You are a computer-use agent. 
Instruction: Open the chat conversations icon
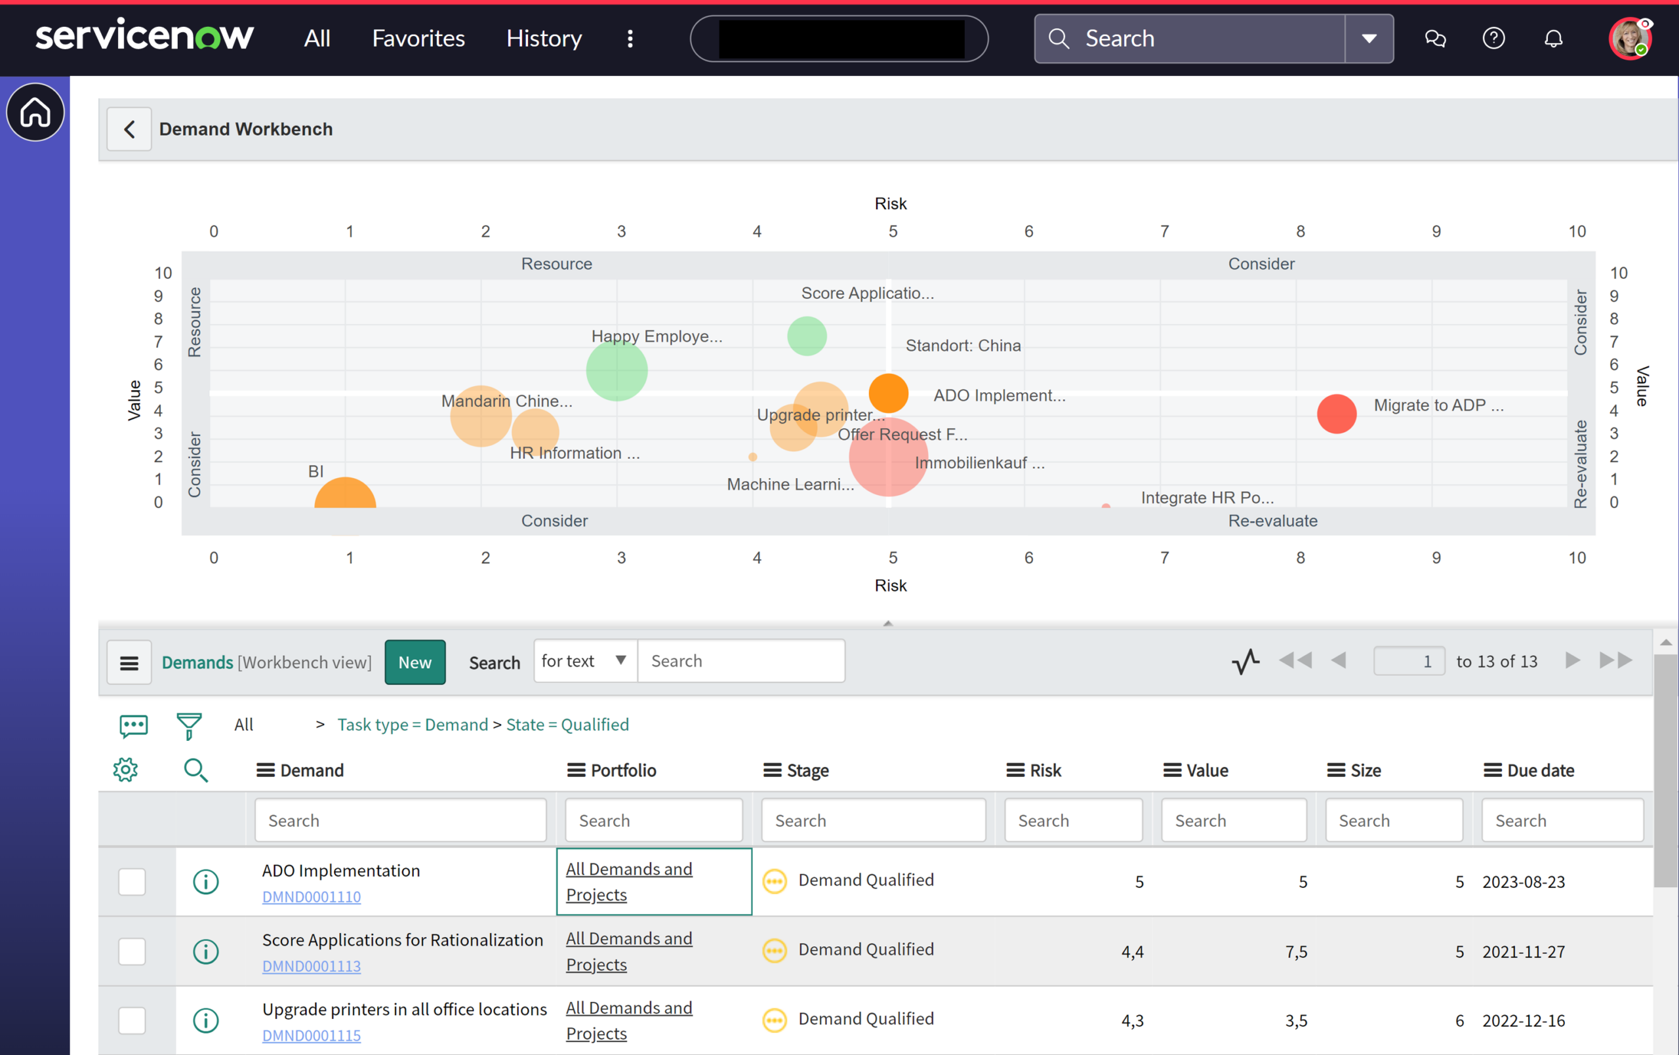tap(1435, 38)
